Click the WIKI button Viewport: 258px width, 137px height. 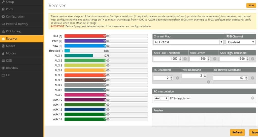251,6
